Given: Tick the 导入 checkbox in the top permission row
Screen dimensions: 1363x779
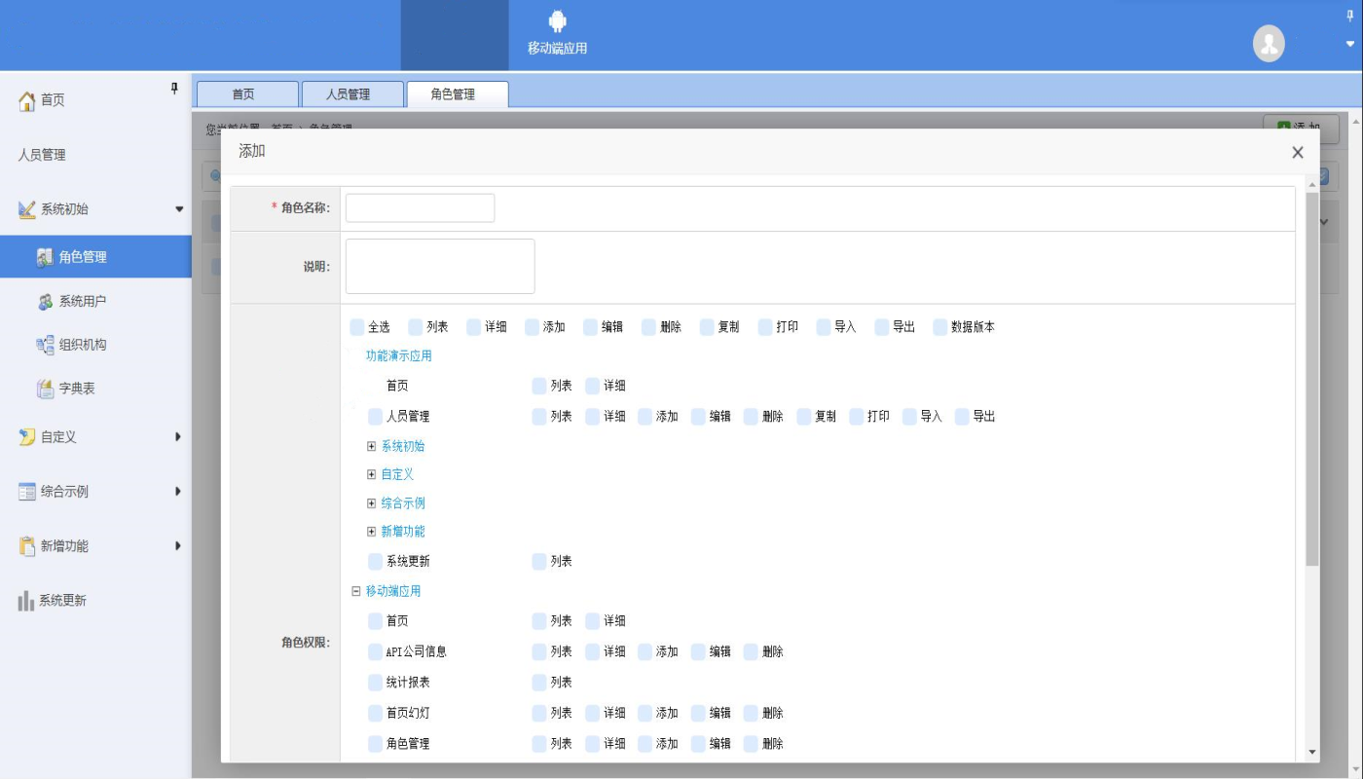Looking at the screenshot, I should click(824, 327).
